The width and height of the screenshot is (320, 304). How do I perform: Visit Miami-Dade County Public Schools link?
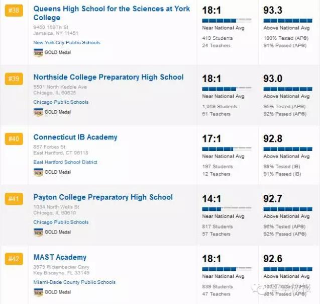click(x=74, y=282)
